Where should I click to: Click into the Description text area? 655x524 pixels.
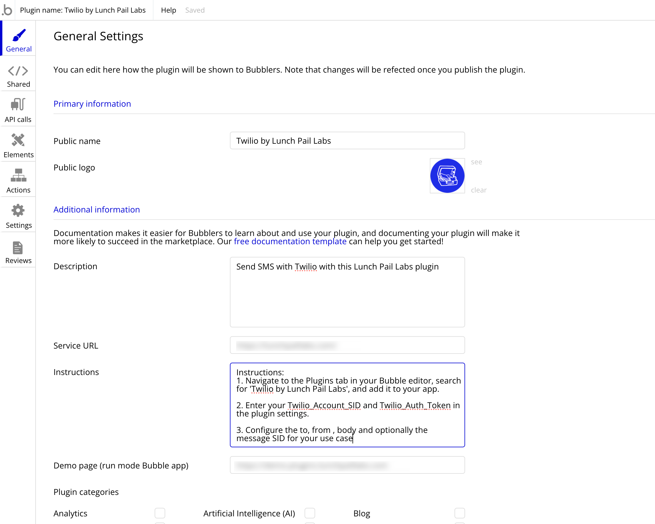[347, 292]
